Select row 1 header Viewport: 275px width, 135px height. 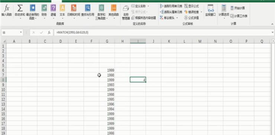click(x=4, y=46)
